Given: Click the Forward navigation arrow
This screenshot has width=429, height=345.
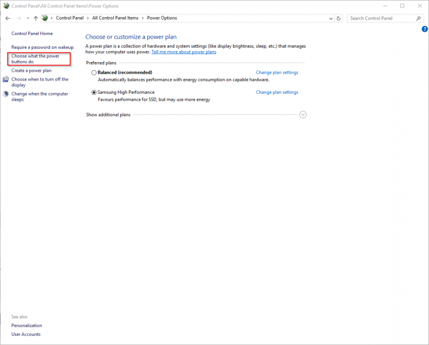Looking at the screenshot, I should click(x=19, y=18).
